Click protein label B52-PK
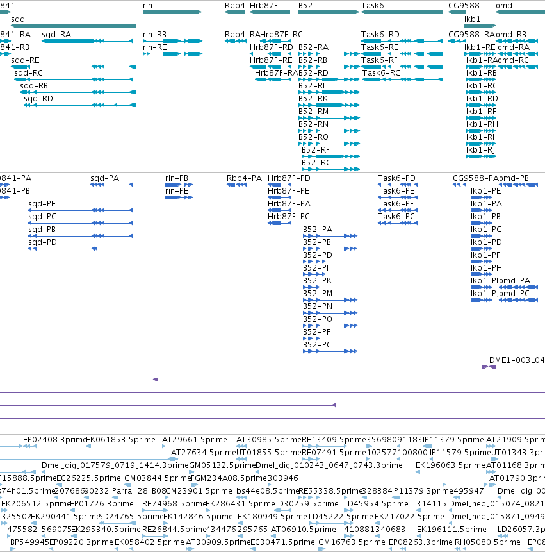 point(317,281)
